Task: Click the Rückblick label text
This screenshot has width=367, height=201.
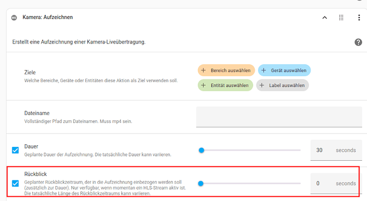Action: [x=36, y=174]
